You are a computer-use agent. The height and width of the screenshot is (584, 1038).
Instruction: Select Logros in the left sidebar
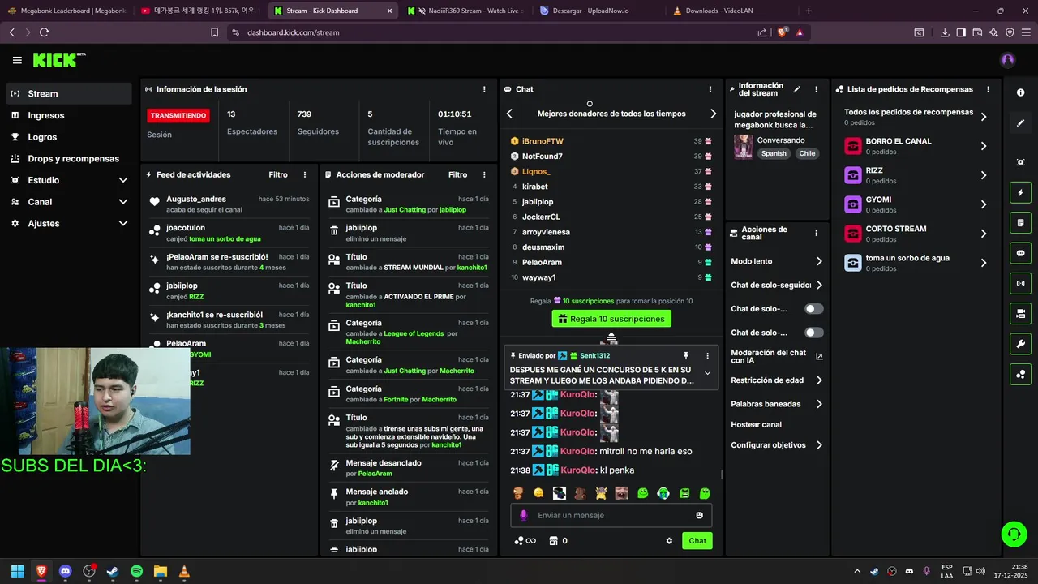pos(69,137)
